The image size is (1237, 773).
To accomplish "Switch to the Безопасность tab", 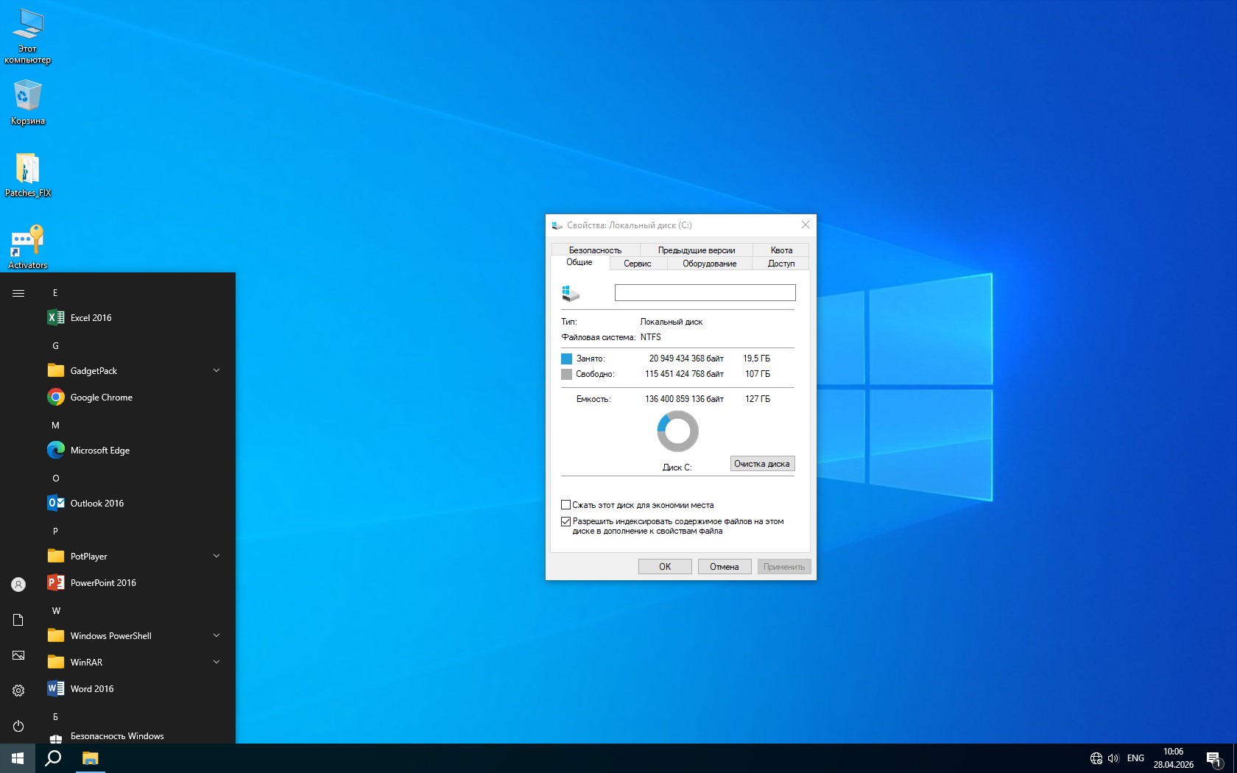I will pos(595,250).
